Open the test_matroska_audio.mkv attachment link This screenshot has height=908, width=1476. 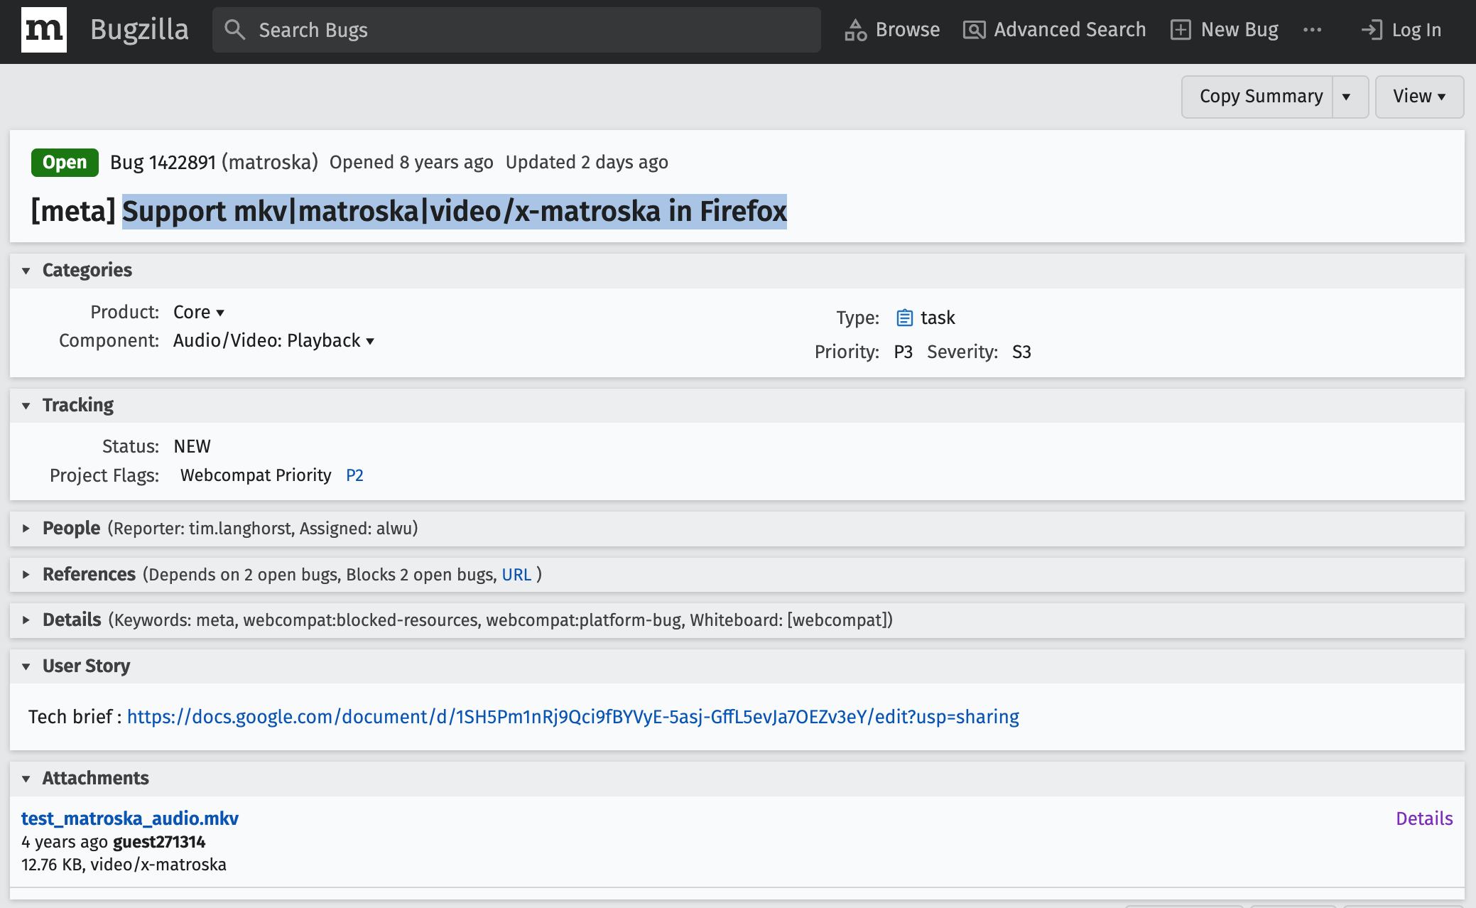coord(130,818)
